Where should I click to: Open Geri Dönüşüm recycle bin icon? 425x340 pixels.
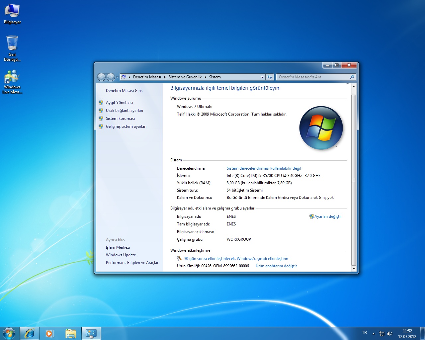point(12,48)
